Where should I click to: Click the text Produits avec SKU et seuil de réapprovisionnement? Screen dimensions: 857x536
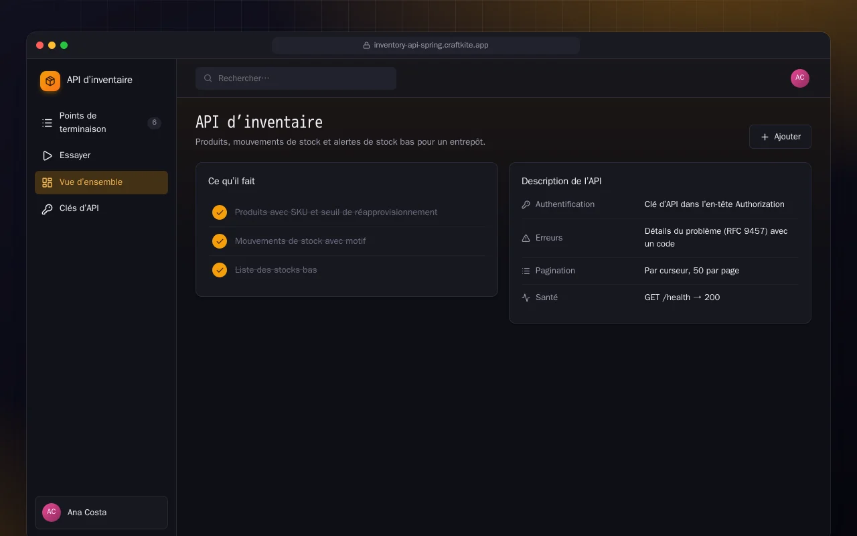pyautogui.click(x=336, y=212)
